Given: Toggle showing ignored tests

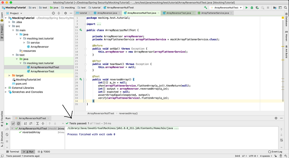Looking at the screenshot, I should (18, 124).
